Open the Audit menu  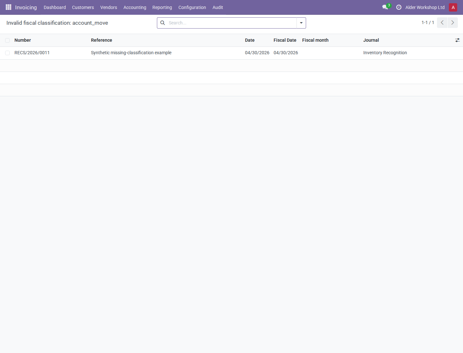point(218,7)
